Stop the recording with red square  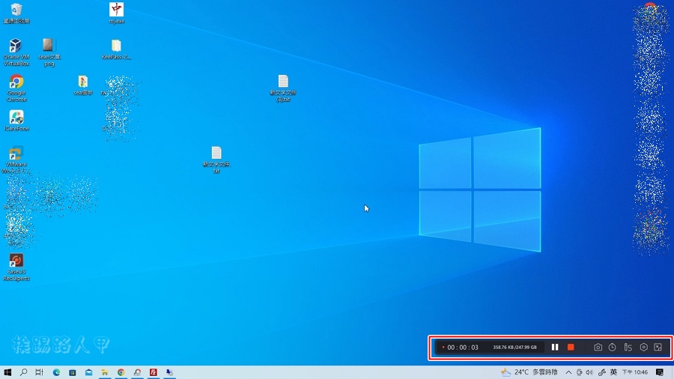[x=571, y=347]
